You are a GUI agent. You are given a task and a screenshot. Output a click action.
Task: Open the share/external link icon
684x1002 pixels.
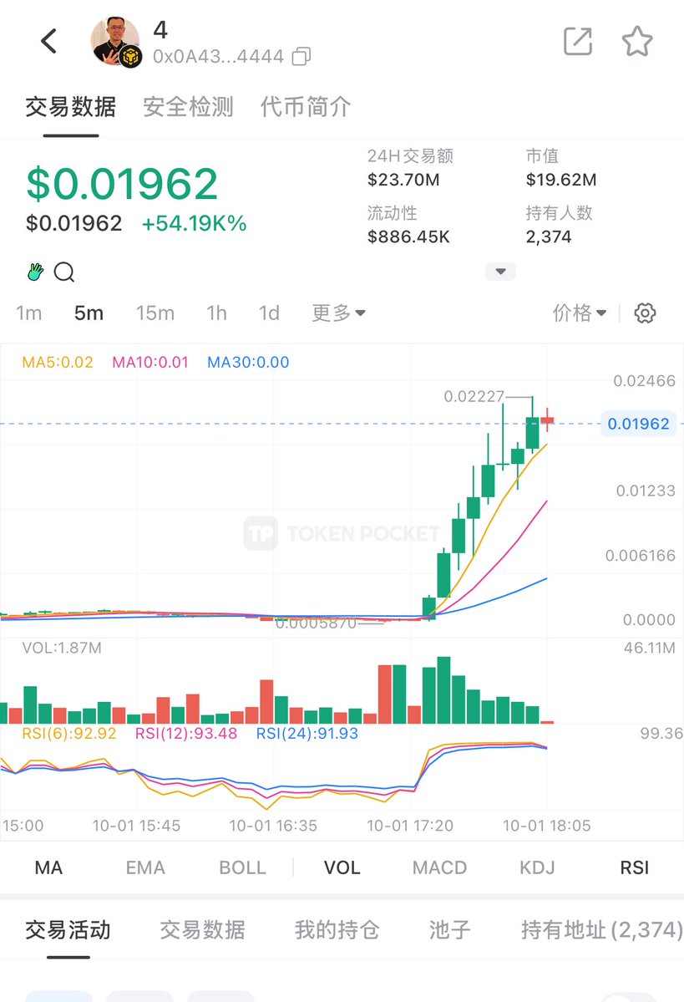577,41
